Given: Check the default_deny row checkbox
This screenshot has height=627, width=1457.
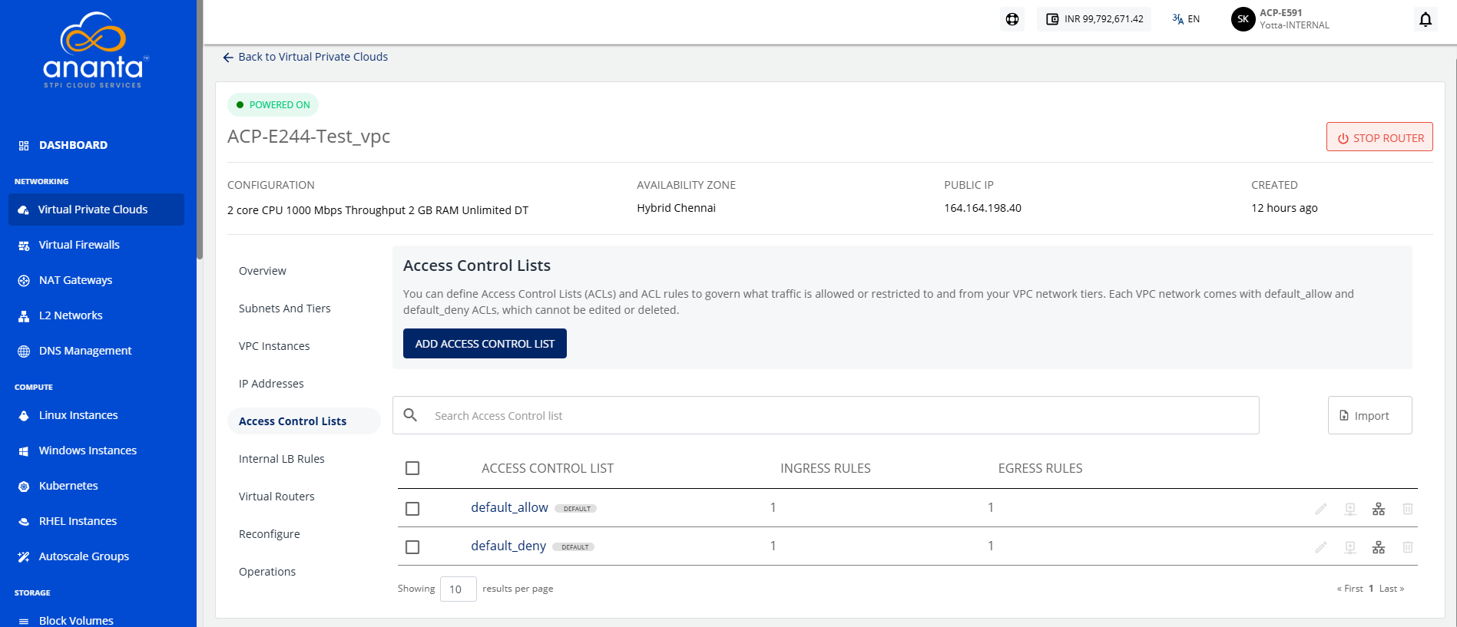Looking at the screenshot, I should click(x=412, y=547).
